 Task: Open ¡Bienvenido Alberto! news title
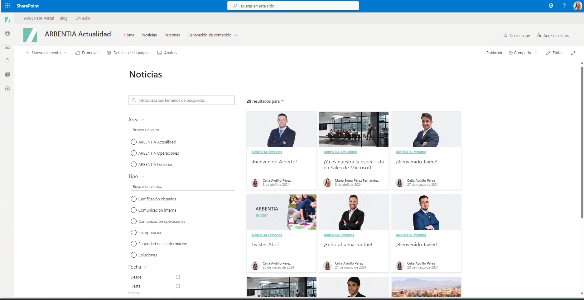274,162
